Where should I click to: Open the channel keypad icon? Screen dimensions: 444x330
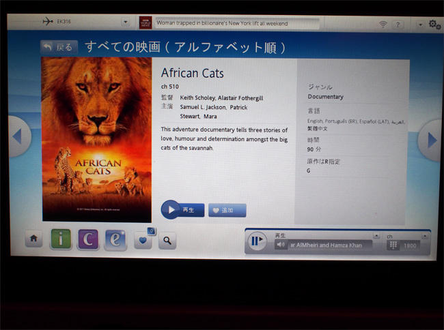pyautogui.click(x=393, y=245)
